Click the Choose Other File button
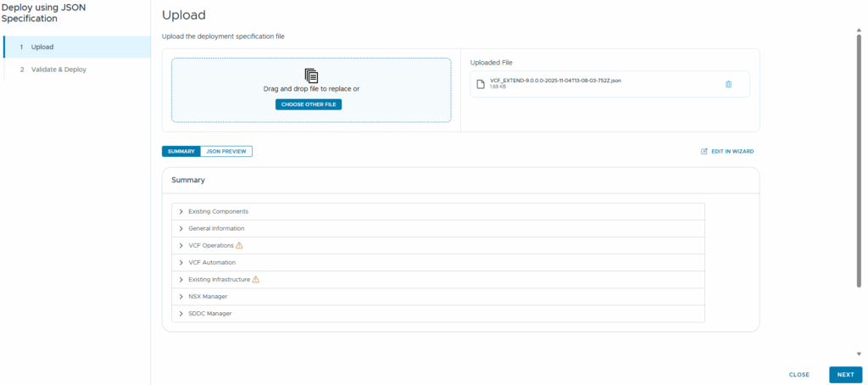The image size is (868, 385). tap(309, 104)
